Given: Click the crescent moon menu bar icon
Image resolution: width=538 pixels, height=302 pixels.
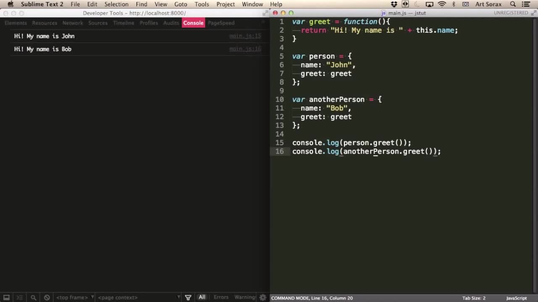Looking at the screenshot, I should pyautogui.click(x=417, y=4).
